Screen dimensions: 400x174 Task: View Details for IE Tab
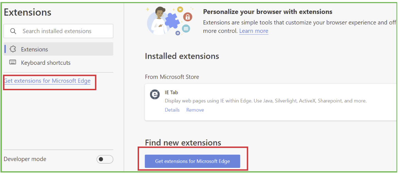pos(172,110)
